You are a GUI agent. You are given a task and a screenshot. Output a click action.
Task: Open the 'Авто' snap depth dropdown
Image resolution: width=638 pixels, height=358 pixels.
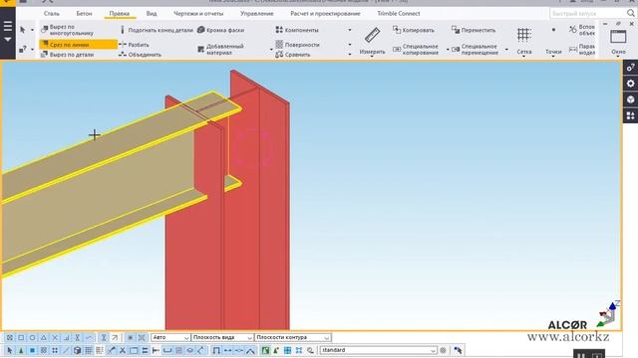170,337
